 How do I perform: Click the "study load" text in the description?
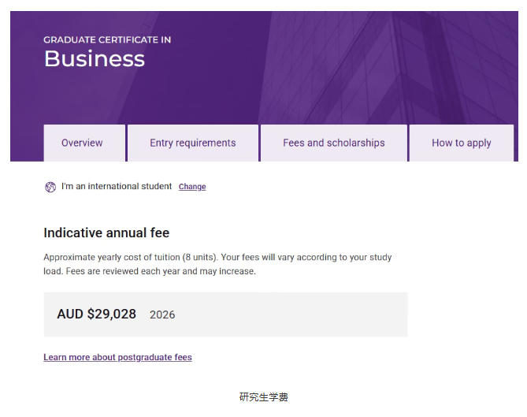(379, 258)
